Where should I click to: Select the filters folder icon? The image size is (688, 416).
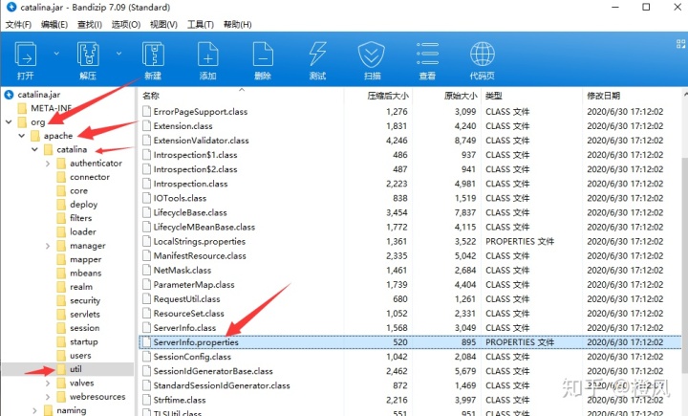point(61,218)
